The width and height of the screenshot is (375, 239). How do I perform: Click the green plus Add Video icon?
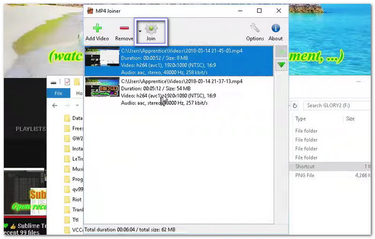pos(97,29)
